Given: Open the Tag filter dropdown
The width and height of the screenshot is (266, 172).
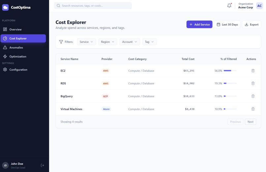Looking at the screenshot, I should (150, 42).
